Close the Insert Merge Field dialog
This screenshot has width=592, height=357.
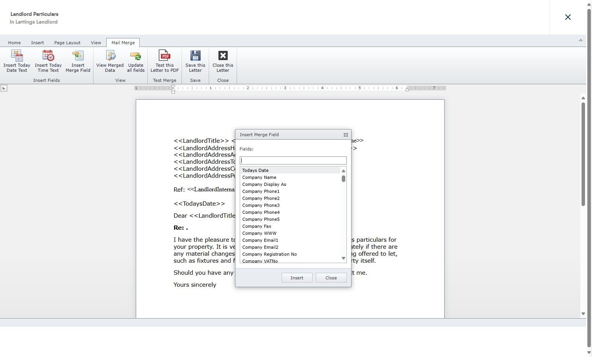(x=346, y=135)
